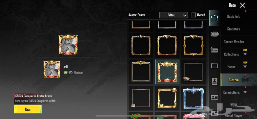The image size is (257, 119).
Task: Open the Name tag category icon
Action: pos(214,50)
